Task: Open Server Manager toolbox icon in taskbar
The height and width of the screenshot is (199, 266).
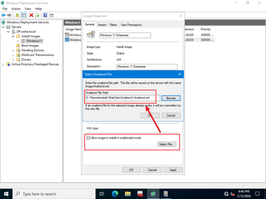Action: pos(140,194)
